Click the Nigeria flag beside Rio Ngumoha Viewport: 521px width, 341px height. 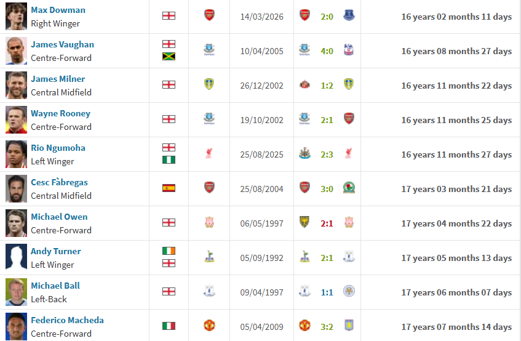169,160
